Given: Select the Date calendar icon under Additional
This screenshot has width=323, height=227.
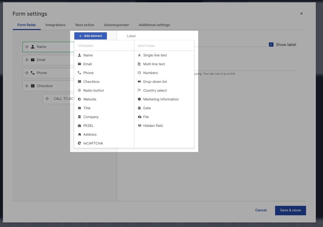Looking at the screenshot, I should click(139, 108).
